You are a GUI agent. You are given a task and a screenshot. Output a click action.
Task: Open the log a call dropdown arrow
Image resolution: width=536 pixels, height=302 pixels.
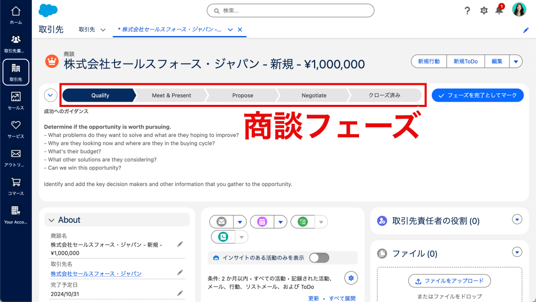[x=242, y=237]
